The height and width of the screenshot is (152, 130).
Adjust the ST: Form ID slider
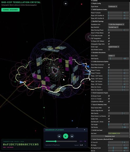115,142
